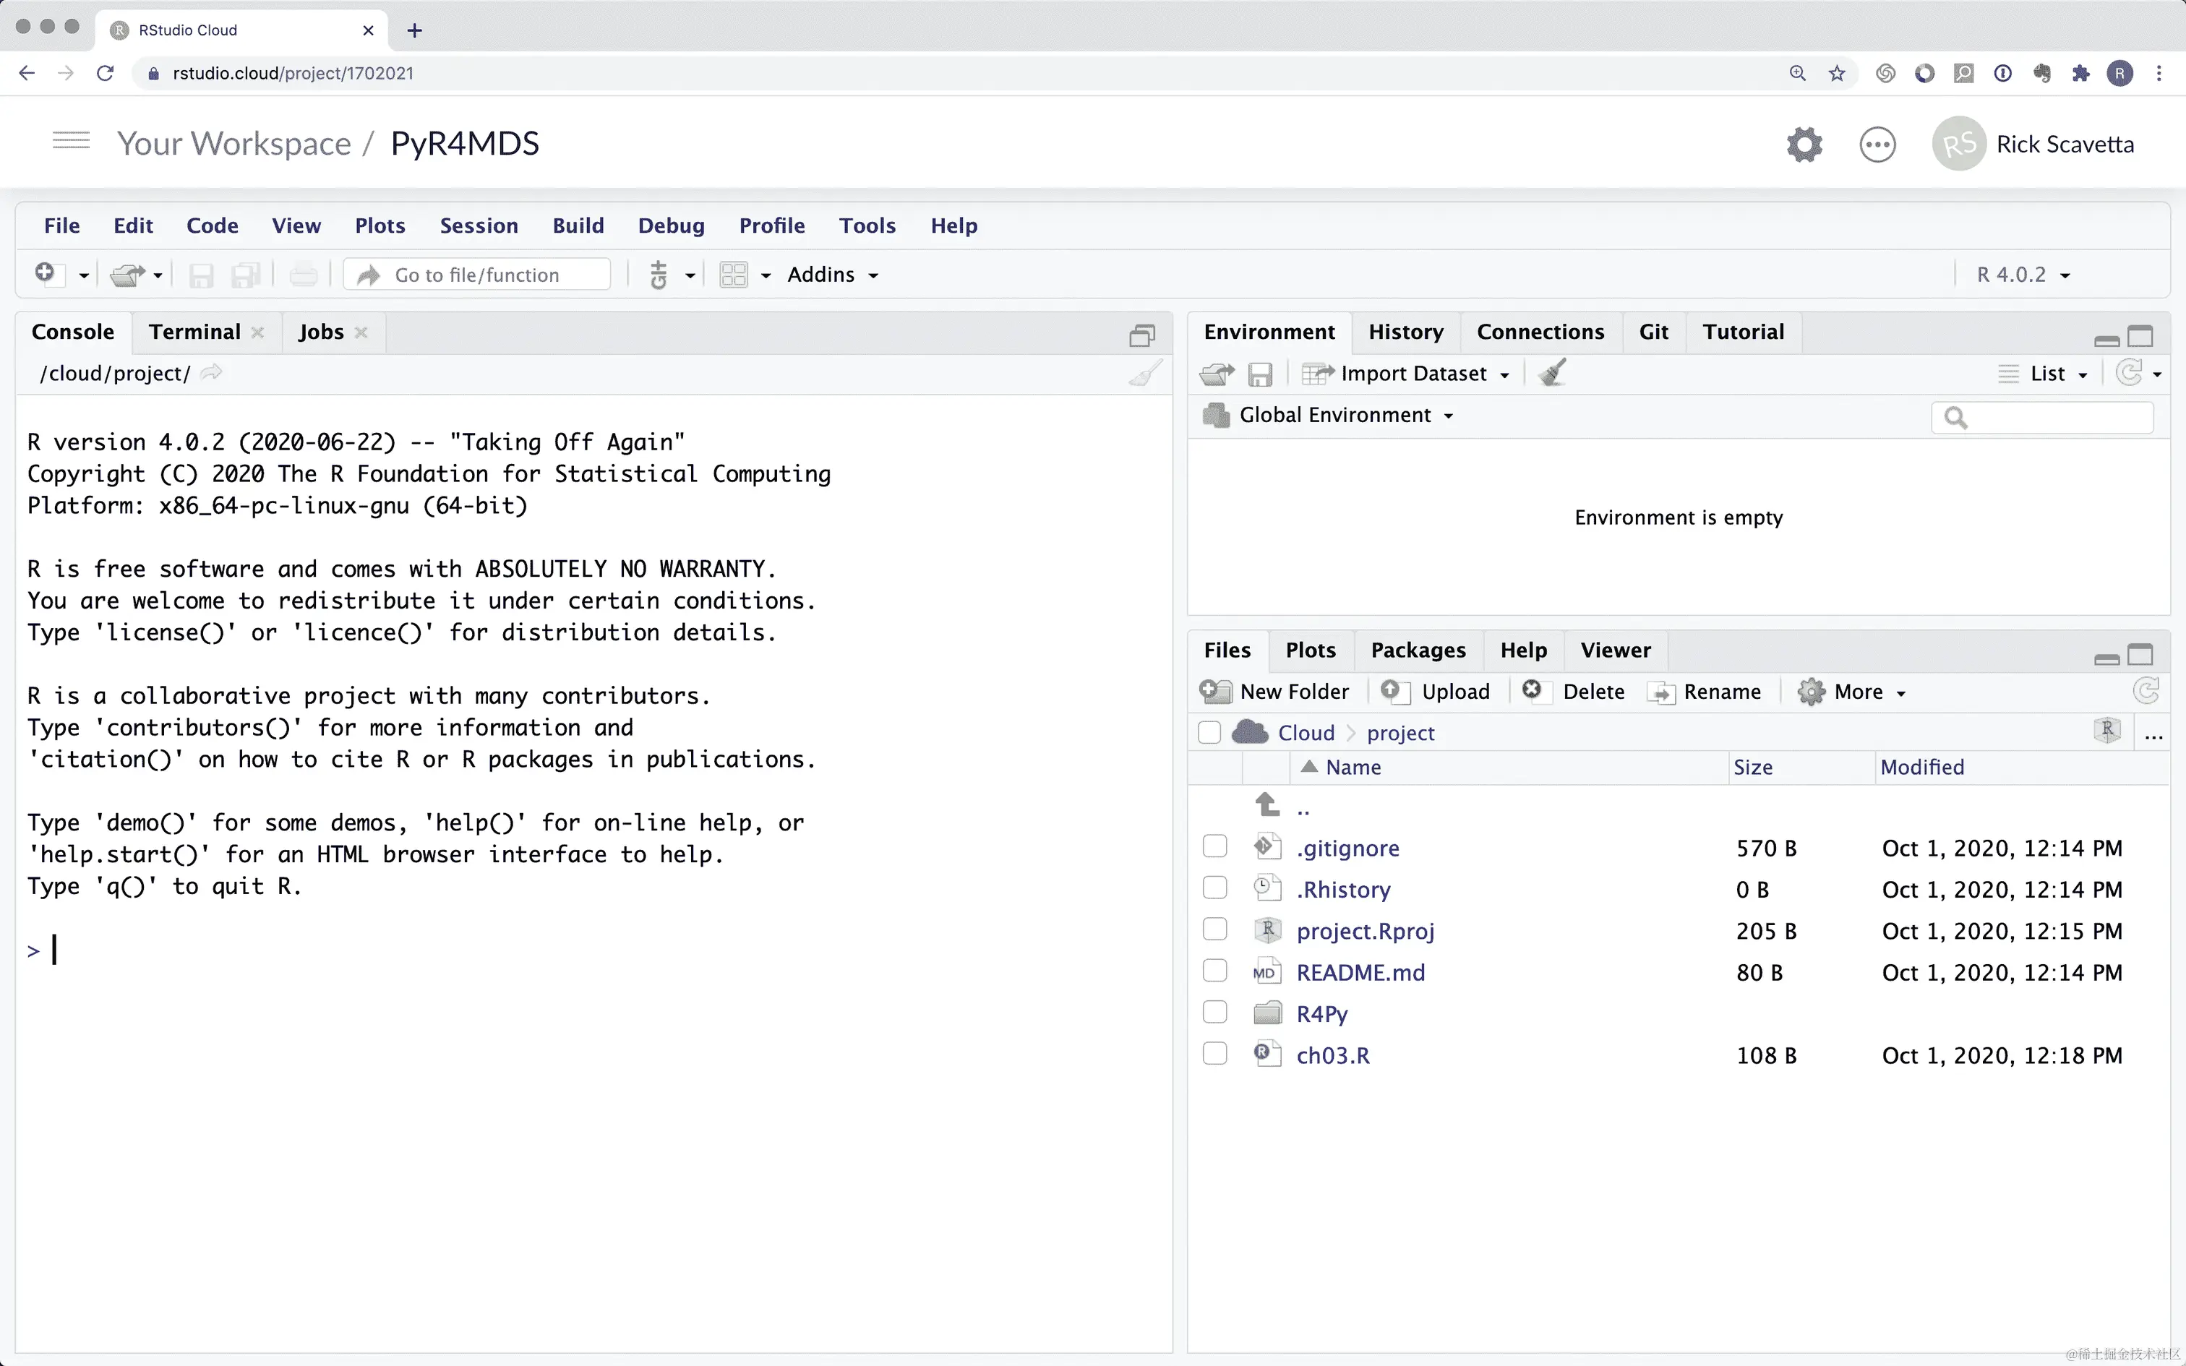Viewport: 2186px width, 1366px height.
Task: Clear console with the broom icon
Action: click(x=1144, y=373)
